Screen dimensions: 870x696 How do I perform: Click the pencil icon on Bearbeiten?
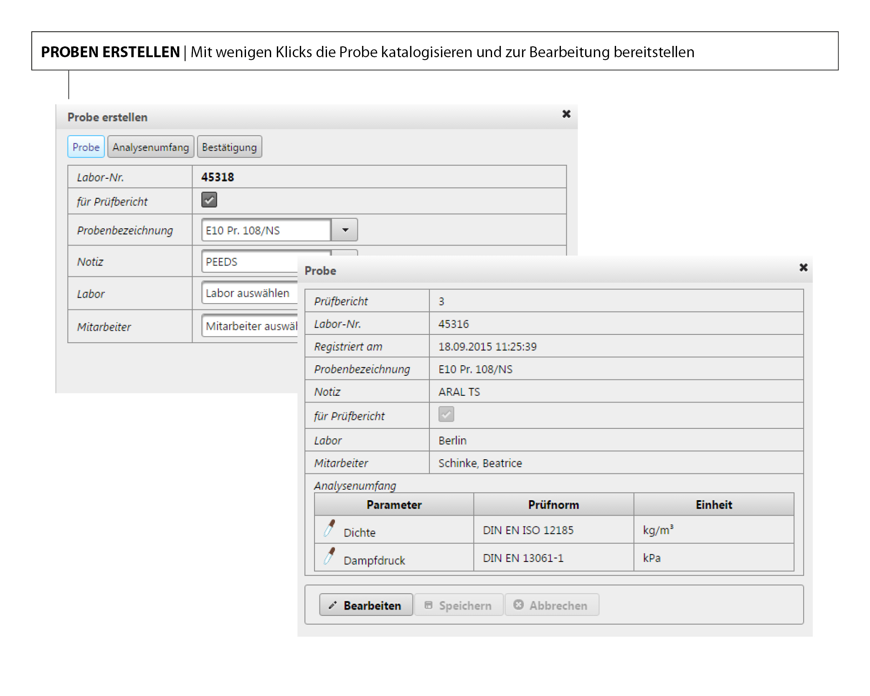(333, 605)
